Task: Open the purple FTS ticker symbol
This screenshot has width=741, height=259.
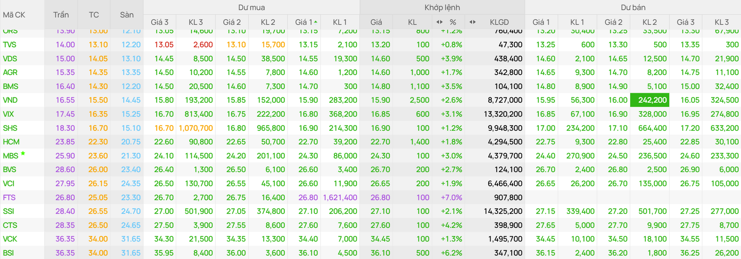Action: (9, 197)
